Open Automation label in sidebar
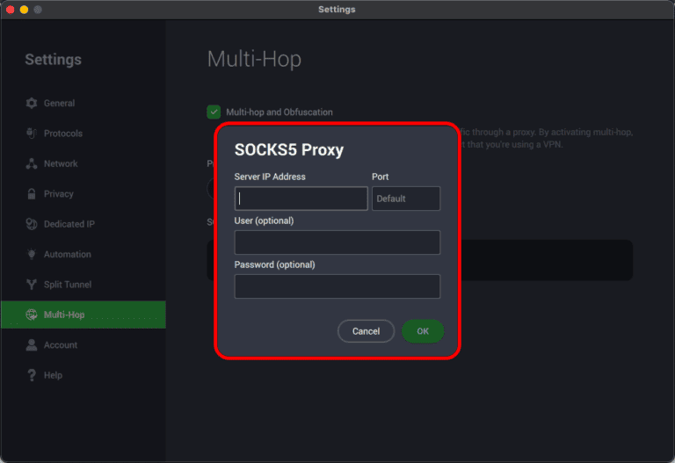675x463 pixels. pyautogui.click(x=68, y=254)
